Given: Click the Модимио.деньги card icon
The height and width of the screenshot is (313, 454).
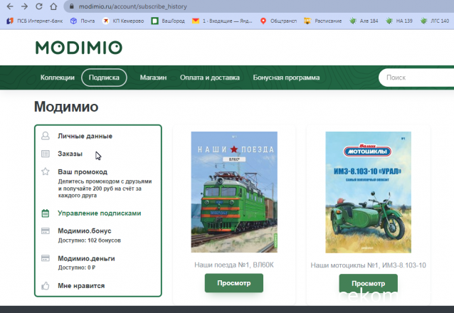Looking at the screenshot, I should tap(46, 258).
